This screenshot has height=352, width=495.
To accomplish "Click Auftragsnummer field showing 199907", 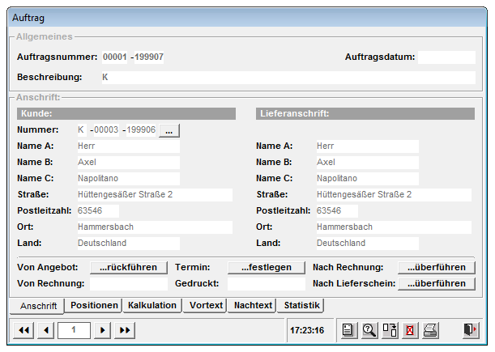I will coord(149,57).
